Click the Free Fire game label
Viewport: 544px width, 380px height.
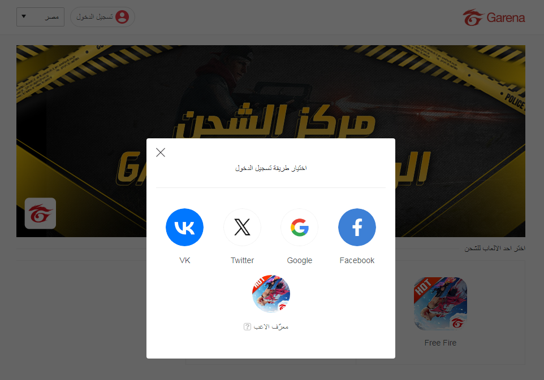[x=441, y=343]
